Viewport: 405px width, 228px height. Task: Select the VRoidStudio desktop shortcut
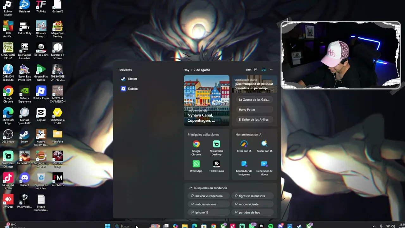58,117
